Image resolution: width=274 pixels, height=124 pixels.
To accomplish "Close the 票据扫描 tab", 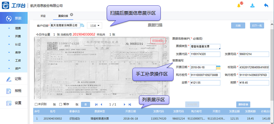I will pyautogui.click(x=71, y=14).
